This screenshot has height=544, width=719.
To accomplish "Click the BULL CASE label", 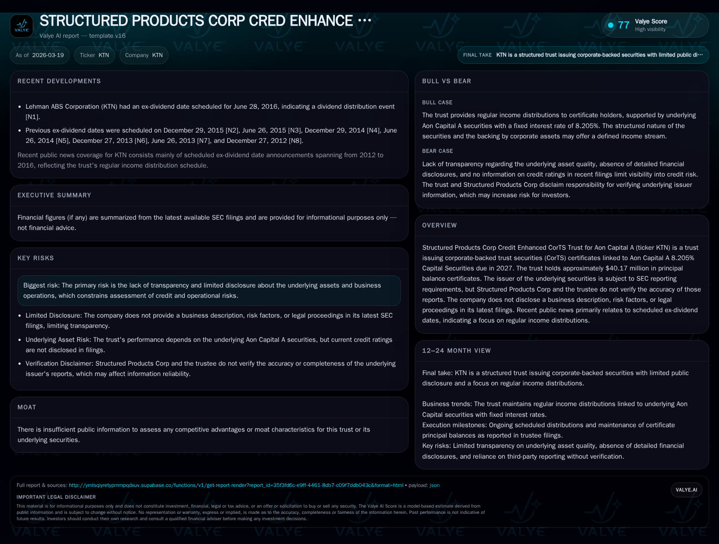I will (x=437, y=102).
